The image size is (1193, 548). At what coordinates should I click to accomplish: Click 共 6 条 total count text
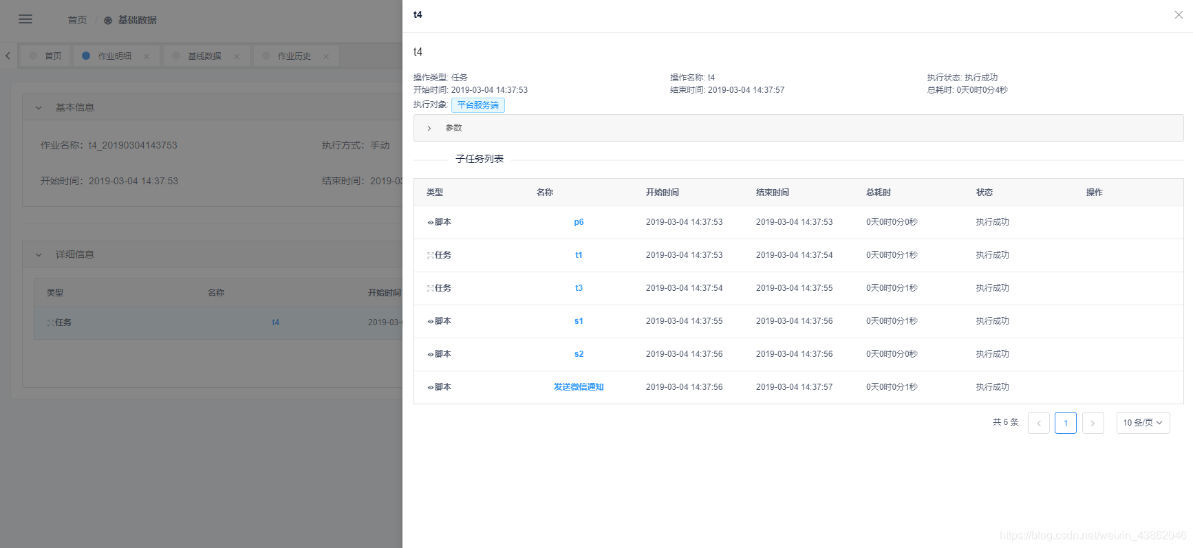[x=1006, y=422]
